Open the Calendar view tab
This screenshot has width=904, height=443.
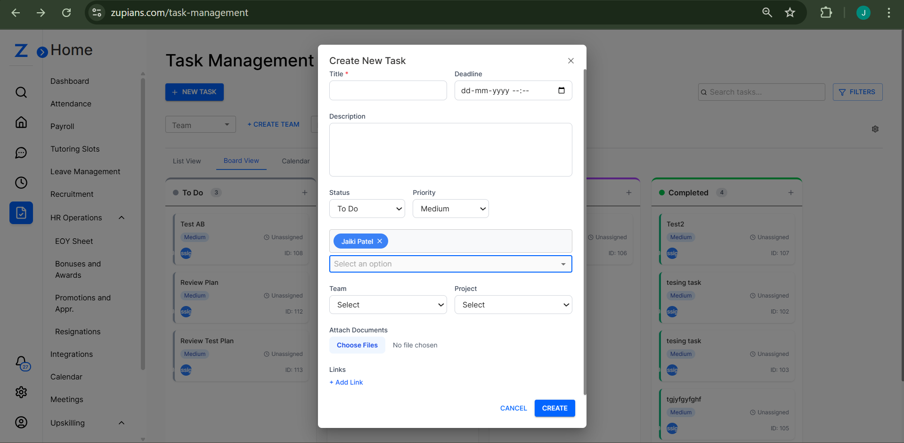point(295,161)
